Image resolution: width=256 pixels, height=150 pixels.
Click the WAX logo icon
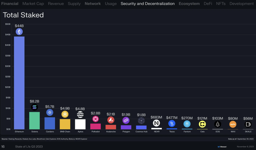click(233, 124)
